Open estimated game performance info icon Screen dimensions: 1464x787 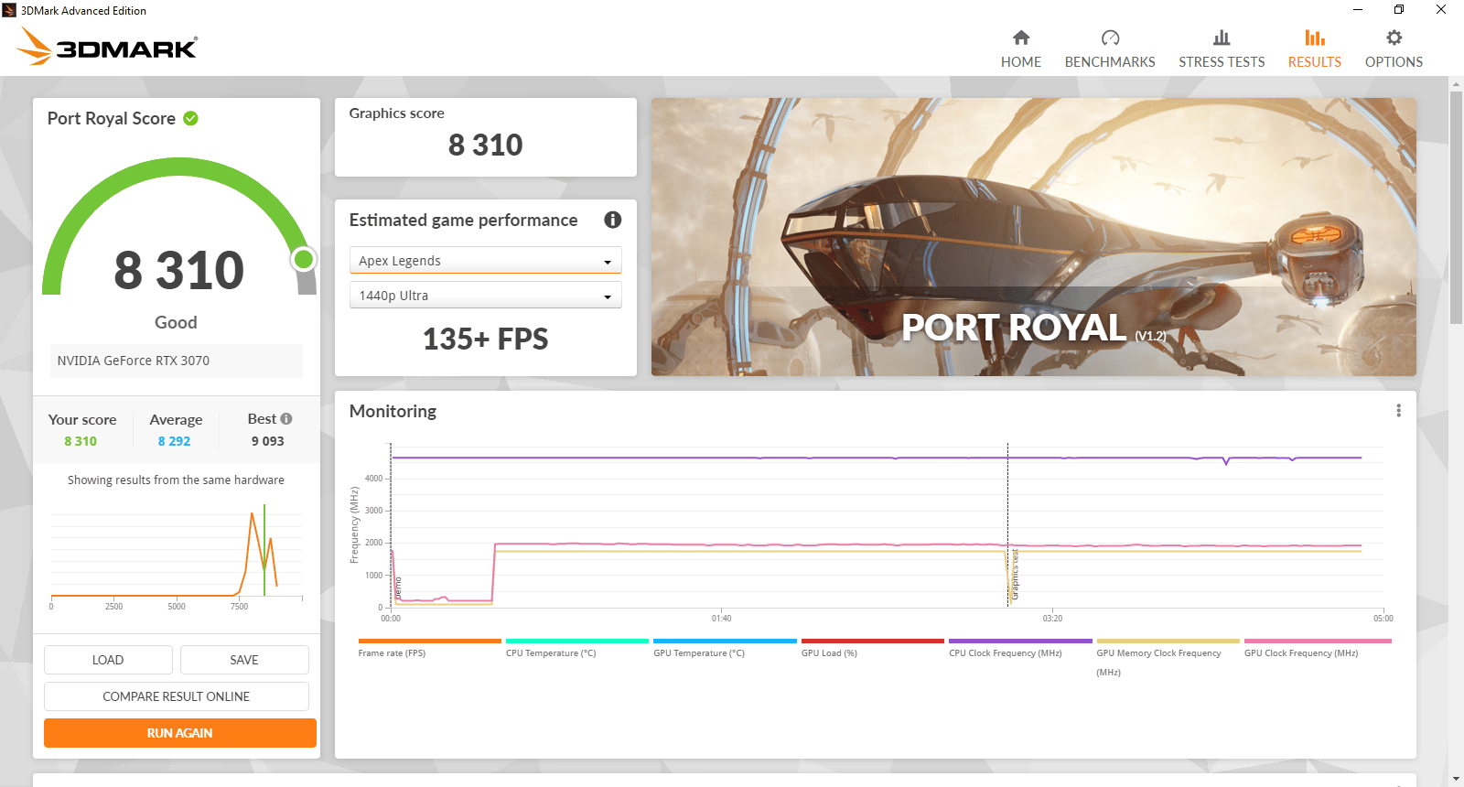point(613,220)
